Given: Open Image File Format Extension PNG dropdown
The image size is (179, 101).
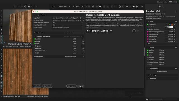Looking at the screenshot, I should point(67,22).
